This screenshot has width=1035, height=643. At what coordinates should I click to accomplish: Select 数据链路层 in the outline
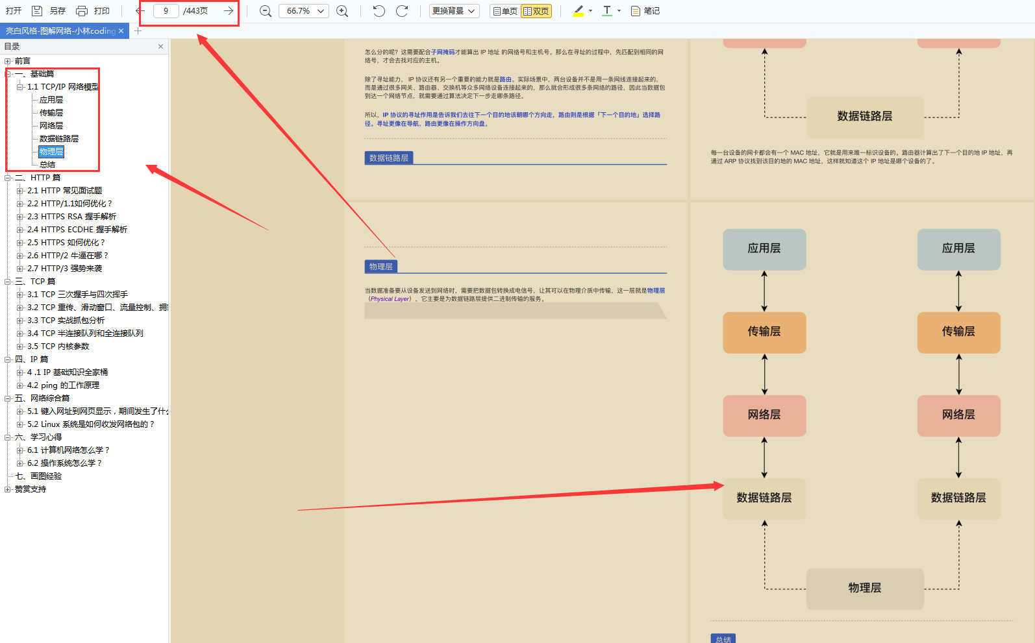59,139
